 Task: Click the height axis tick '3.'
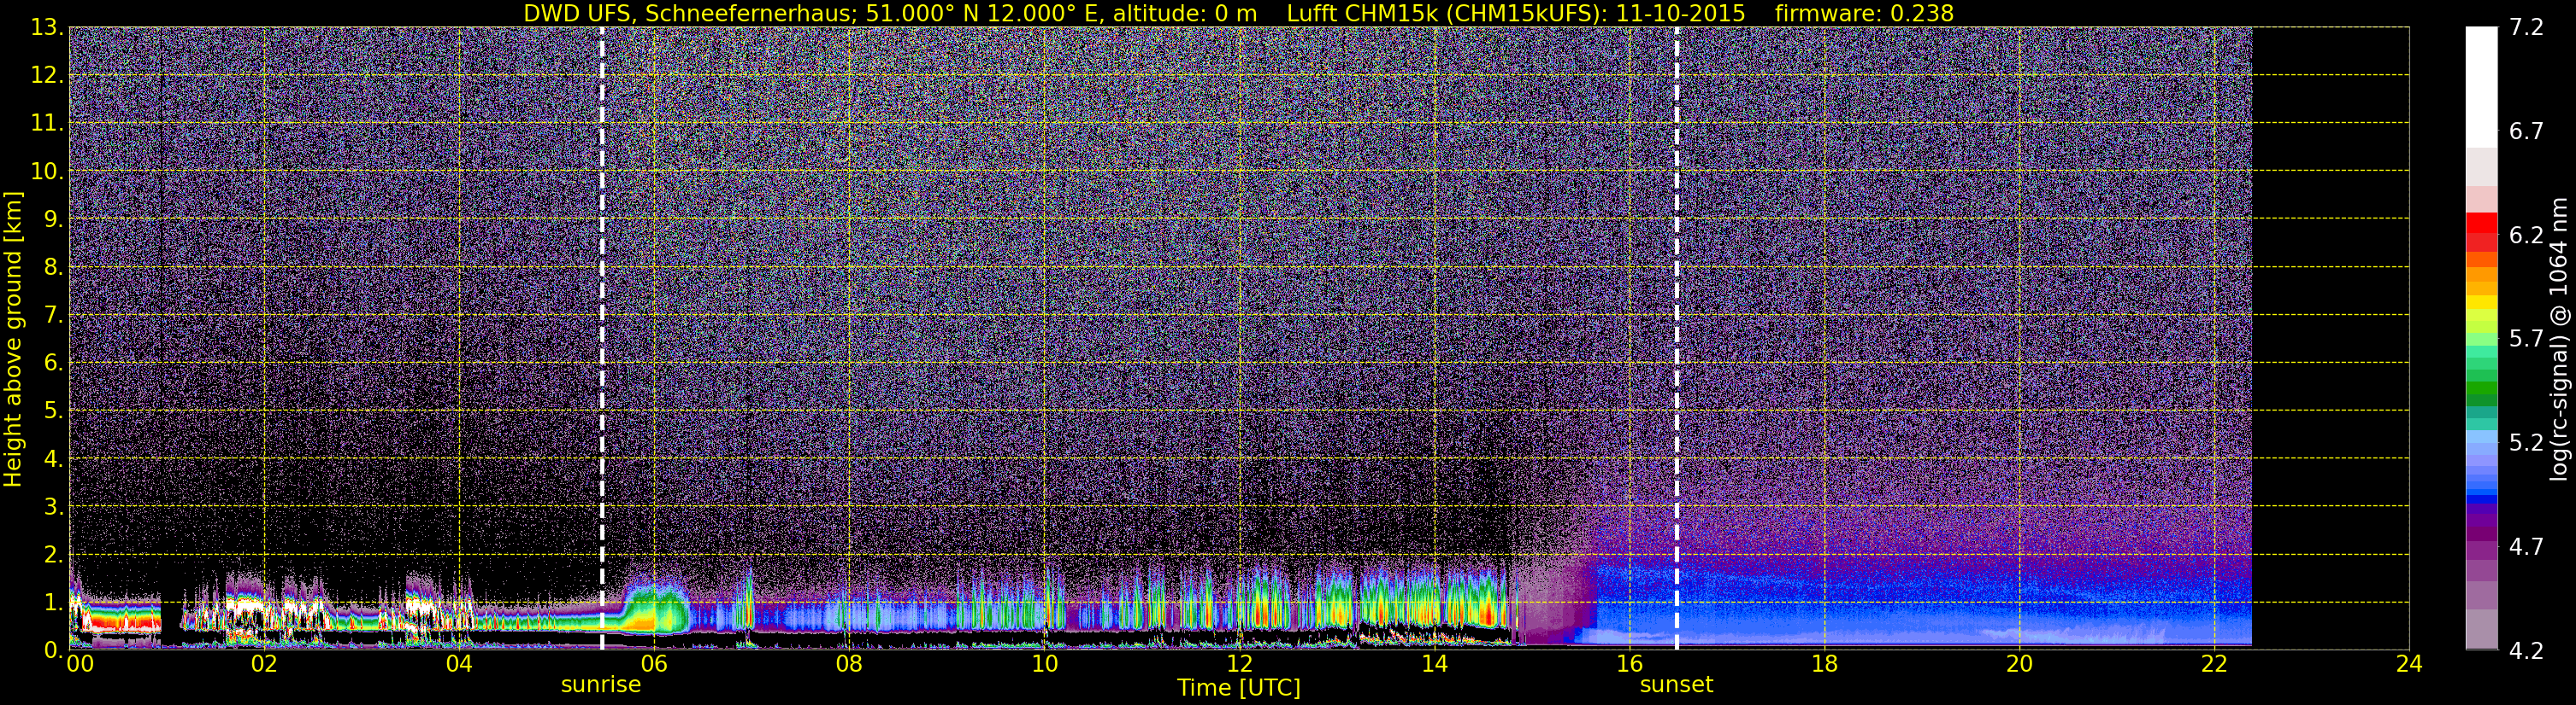point(52,507)
